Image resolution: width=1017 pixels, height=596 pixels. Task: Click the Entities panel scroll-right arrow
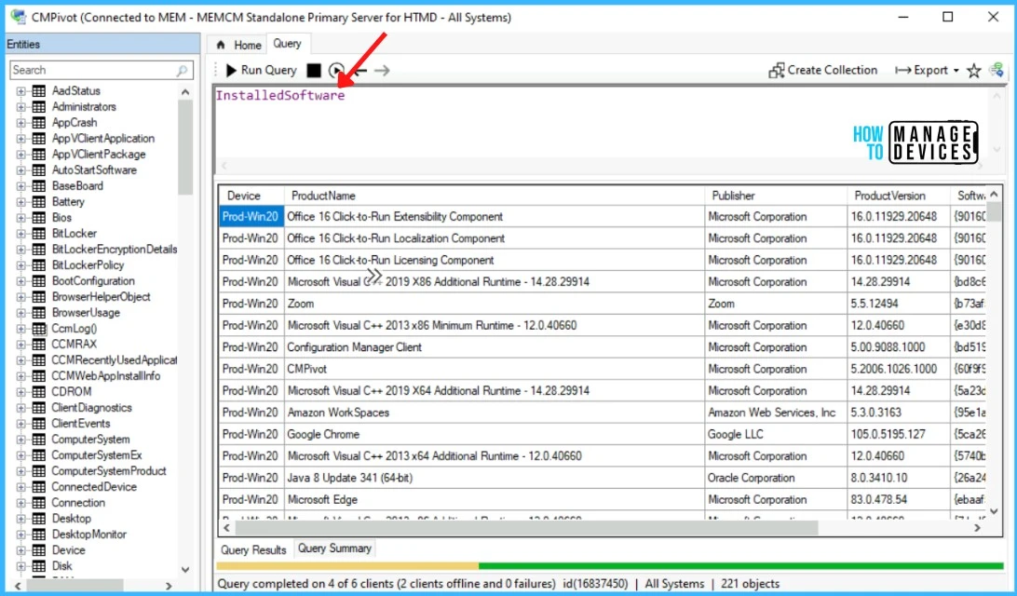point(169,586)
